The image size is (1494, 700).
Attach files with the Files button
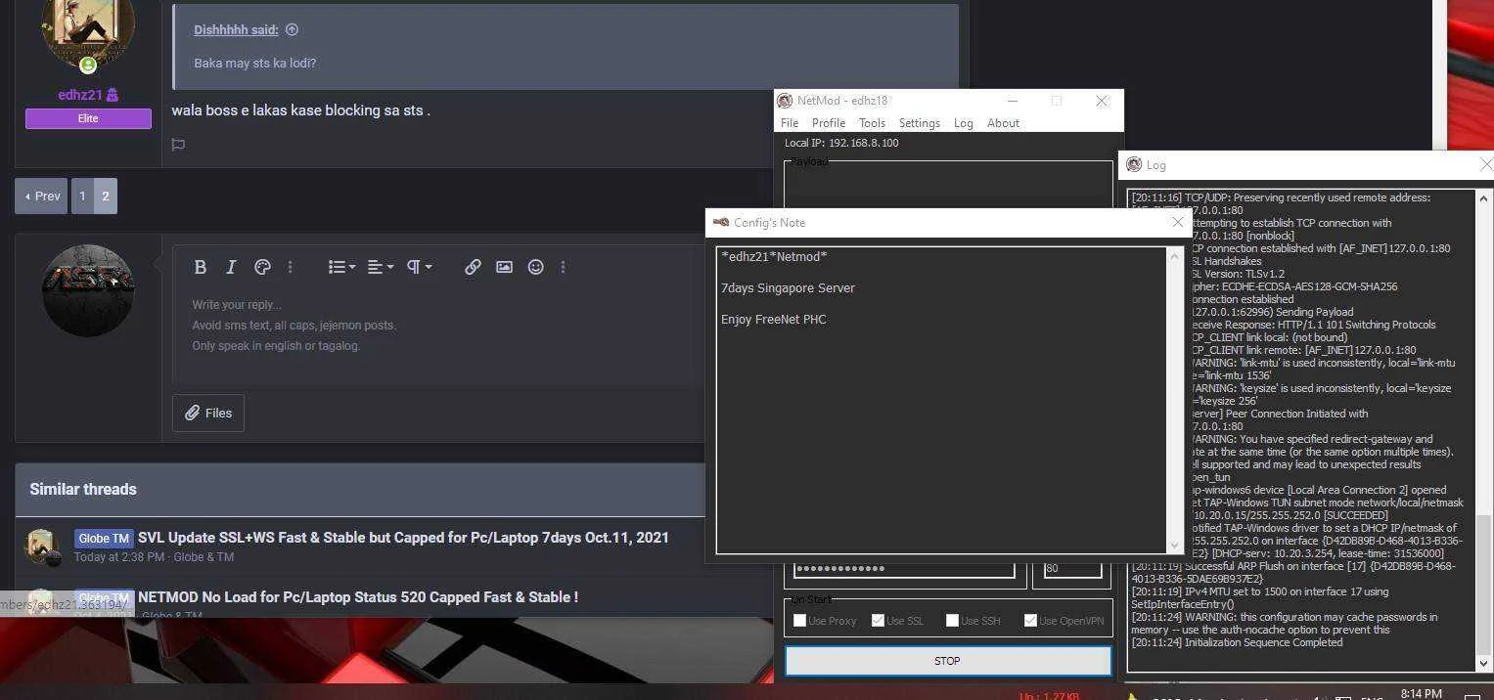208,413
